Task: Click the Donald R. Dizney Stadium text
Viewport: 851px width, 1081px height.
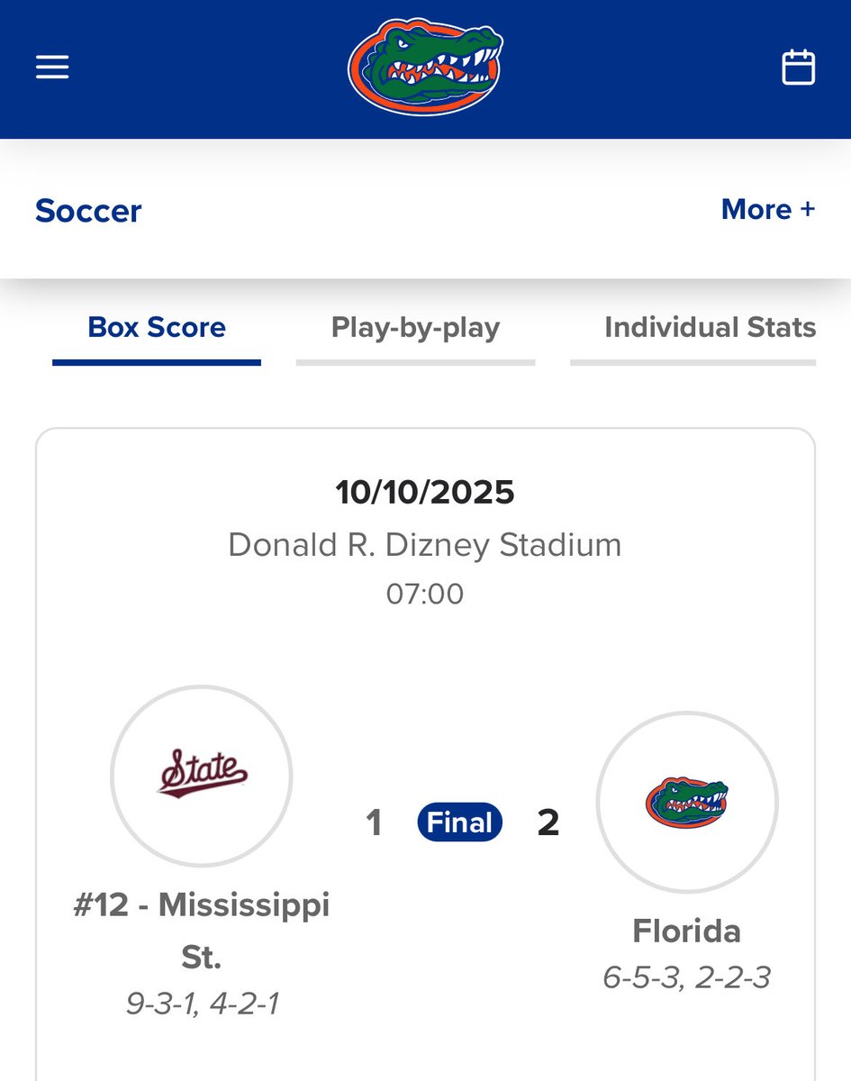Action: coord(425,545)
